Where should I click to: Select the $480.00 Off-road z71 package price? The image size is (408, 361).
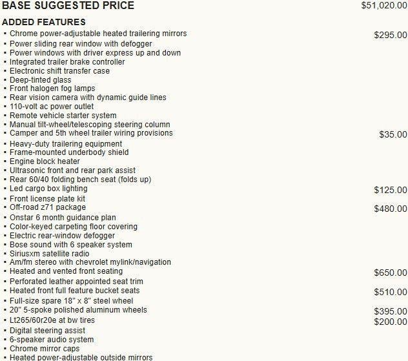[391, 209]
